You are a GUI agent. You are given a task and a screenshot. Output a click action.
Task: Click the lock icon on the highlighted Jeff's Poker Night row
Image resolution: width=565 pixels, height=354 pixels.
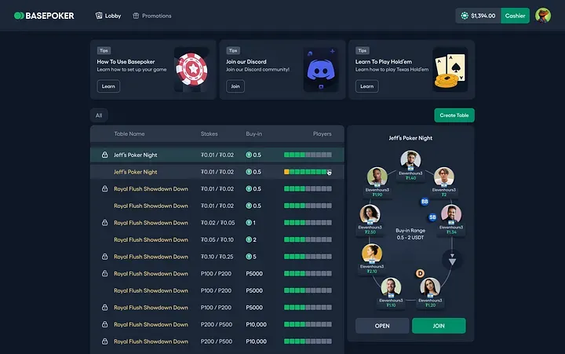tap(104, 155)
